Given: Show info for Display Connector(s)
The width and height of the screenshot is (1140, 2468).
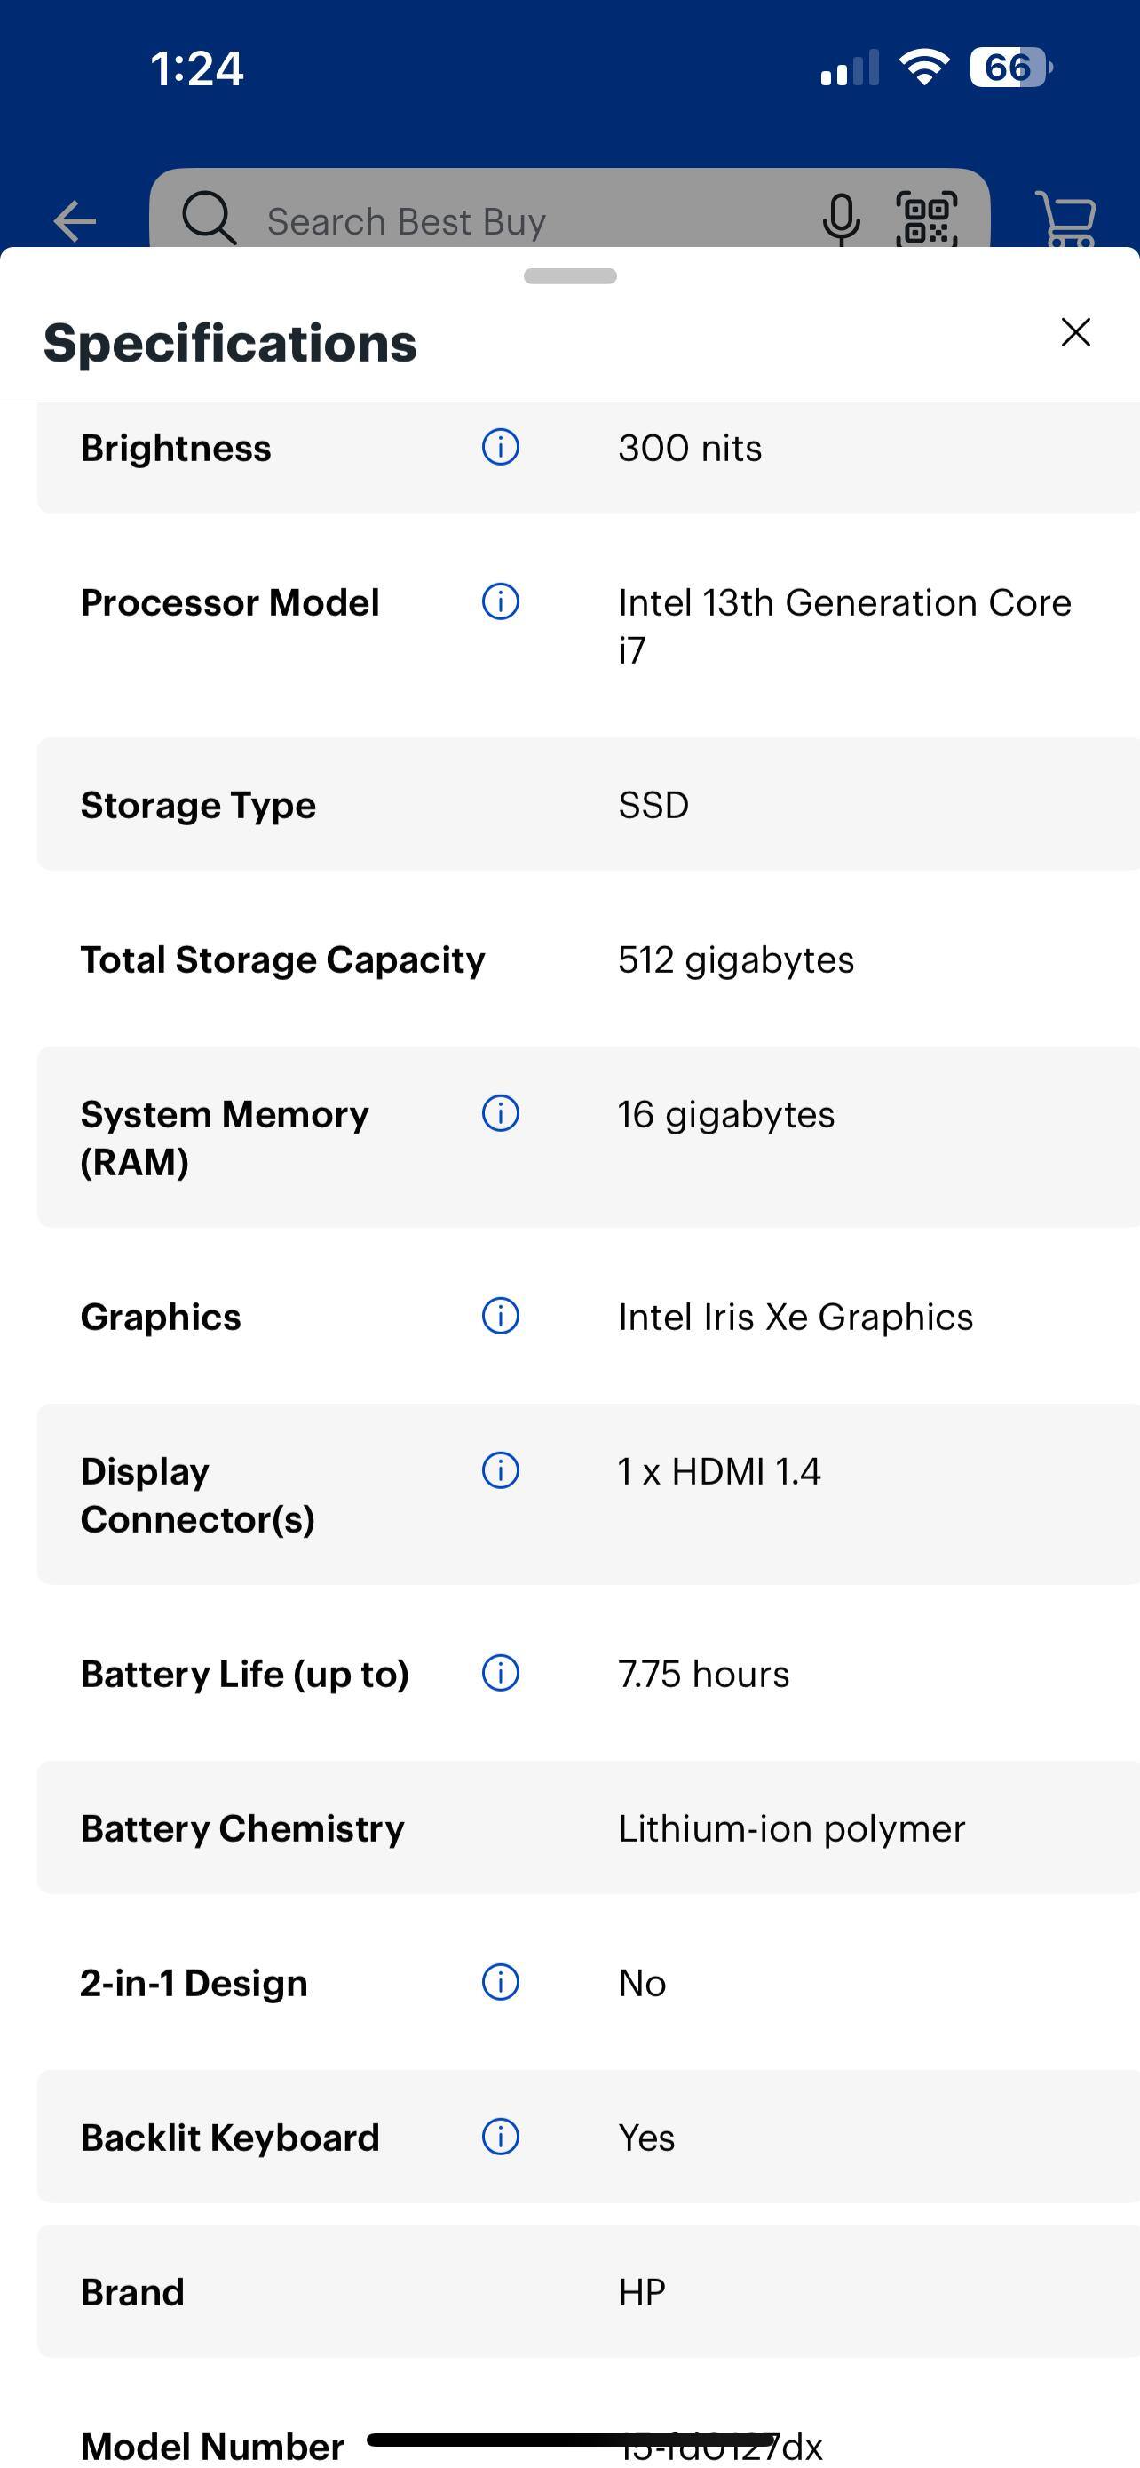Looking at the screenshot, I should [x=501, y=1469].
